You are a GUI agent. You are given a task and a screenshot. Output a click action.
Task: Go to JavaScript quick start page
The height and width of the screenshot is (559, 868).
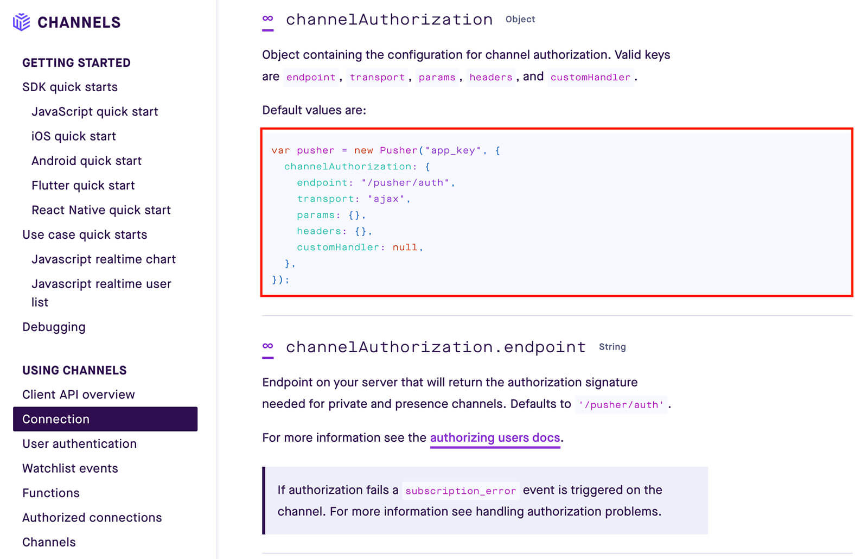(94, 111)
